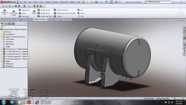Image resolution: width=186 pixels, height=105 pixels.
Task: Open the Routing menu
Action: click(x=55, y=2)
